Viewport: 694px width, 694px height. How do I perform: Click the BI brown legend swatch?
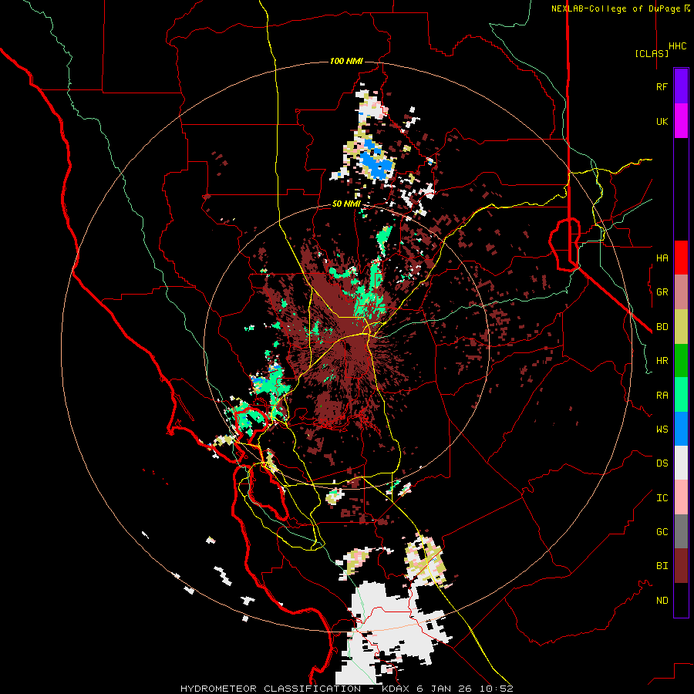pyautogui.click(x=681, y=566)
